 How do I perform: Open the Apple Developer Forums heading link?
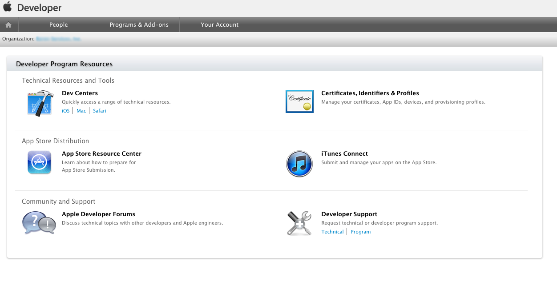[98, 214]
